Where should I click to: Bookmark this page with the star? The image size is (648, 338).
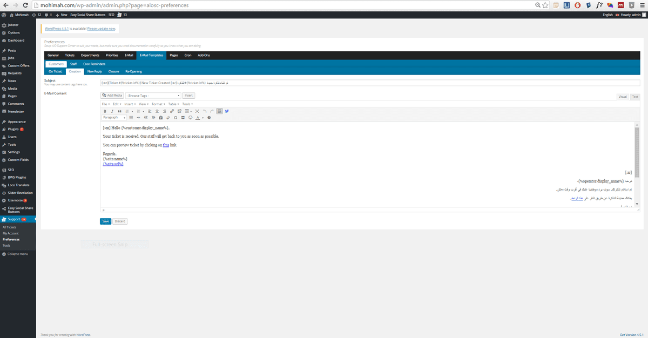546,5
